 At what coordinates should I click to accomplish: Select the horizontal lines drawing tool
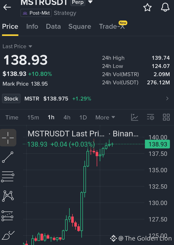point(8,177)
